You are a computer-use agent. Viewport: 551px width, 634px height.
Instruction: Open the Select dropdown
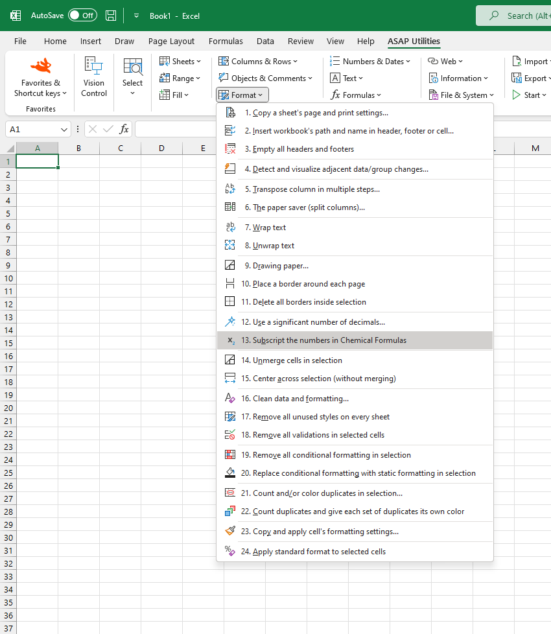132,78
